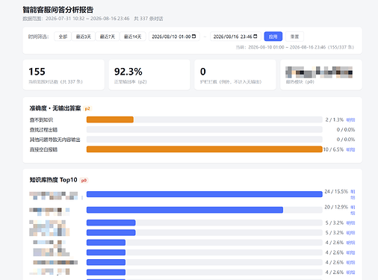378x280 pixels.
Task: Click the p2 badge beside 准确度·无输出答案
Action: click(87, 108)
